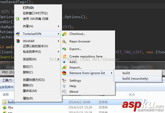This screenshot has height=113, width=165.
Task: Click the blue plus Add icon
Action: pos(64,62)
